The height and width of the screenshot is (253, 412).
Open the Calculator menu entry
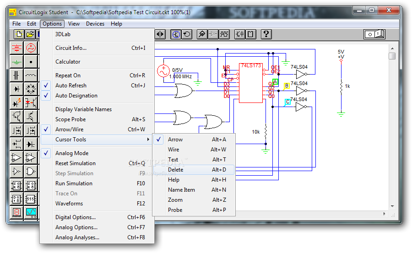97,62
